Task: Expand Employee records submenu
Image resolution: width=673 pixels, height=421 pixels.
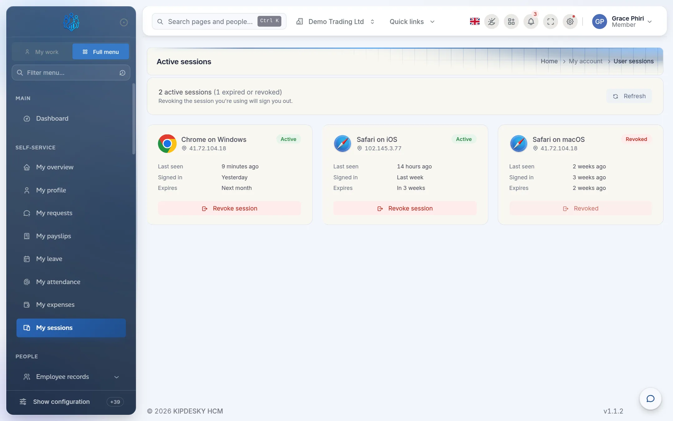Action: pyautogui.click(x=71, y=377)
